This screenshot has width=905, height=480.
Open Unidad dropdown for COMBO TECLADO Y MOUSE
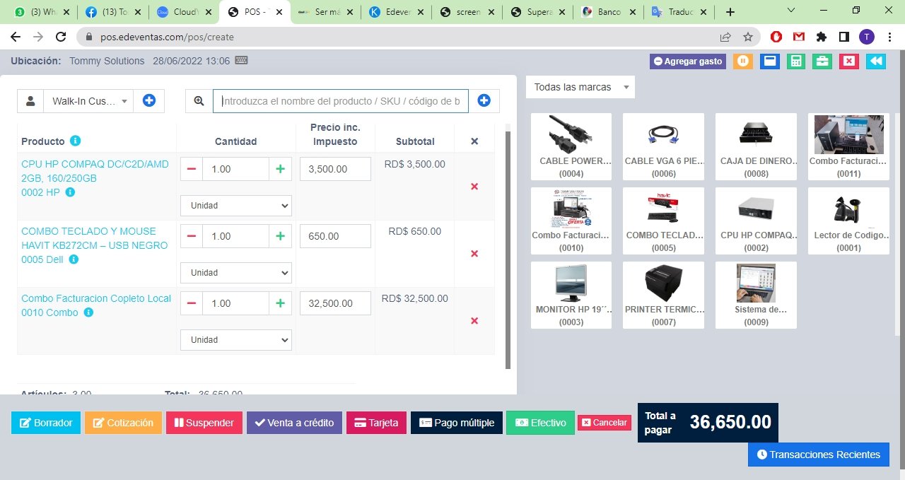(x=236, y=273)
